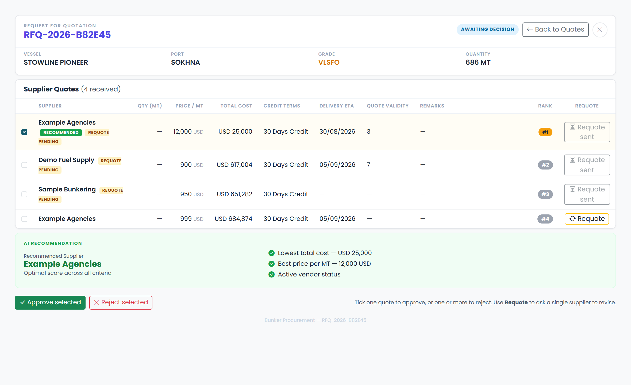Screen dimensions: 631x385
Task: Click the #2 rank badge
Action: [x=545, y=165]
